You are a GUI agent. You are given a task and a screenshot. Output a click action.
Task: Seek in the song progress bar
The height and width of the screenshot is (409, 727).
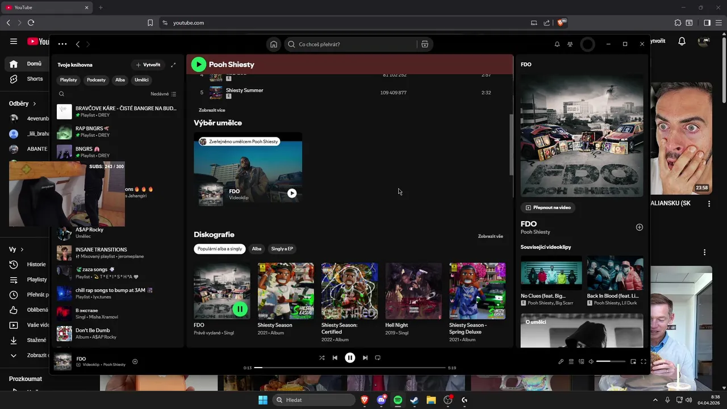click(x=349, y=368)
